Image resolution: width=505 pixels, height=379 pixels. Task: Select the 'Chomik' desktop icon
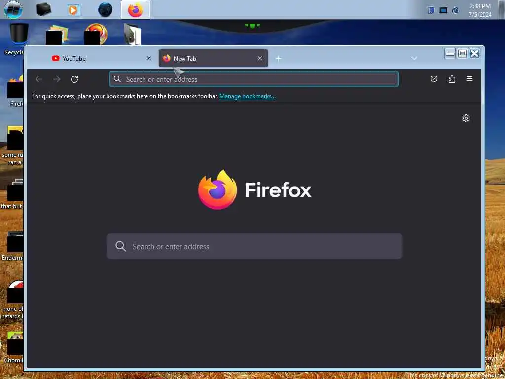[13, 347]
